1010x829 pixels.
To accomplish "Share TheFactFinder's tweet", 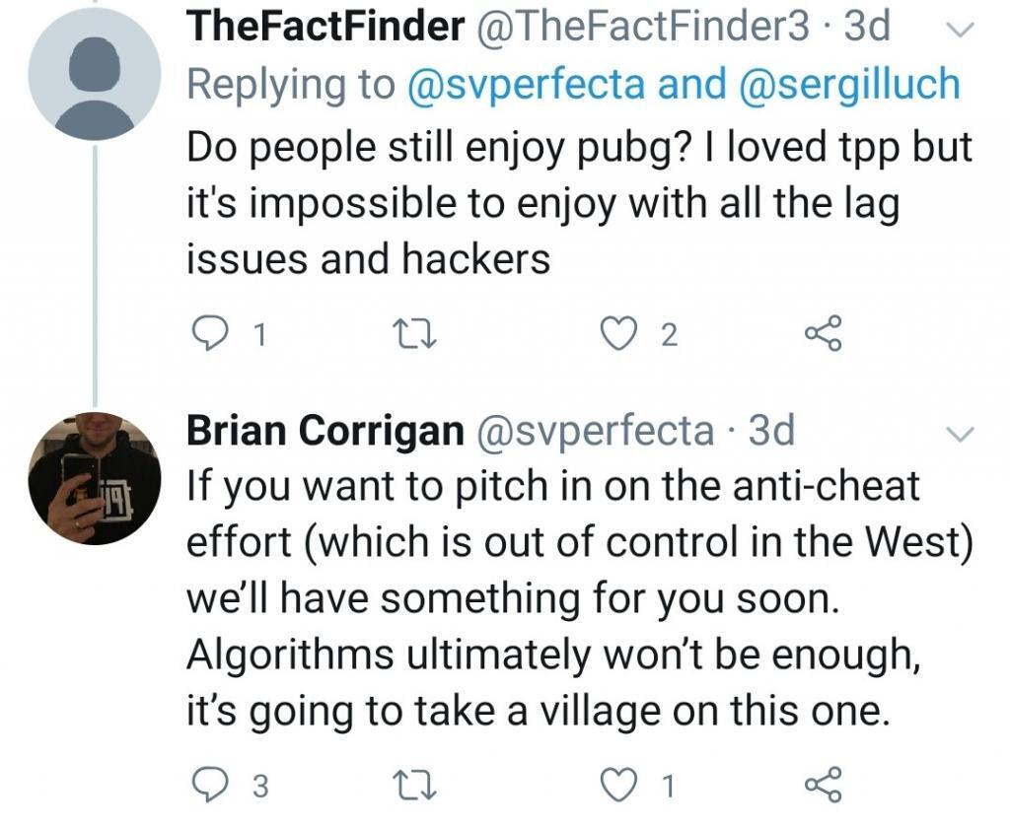I will (824, 335).
